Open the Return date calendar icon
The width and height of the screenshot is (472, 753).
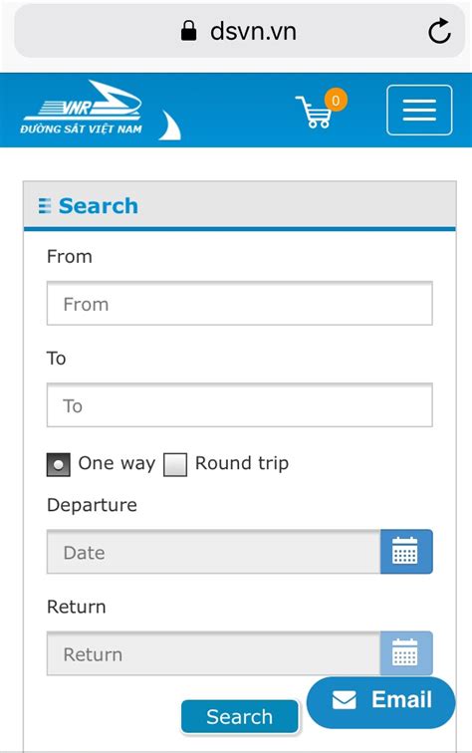click(x=406, y=653)
